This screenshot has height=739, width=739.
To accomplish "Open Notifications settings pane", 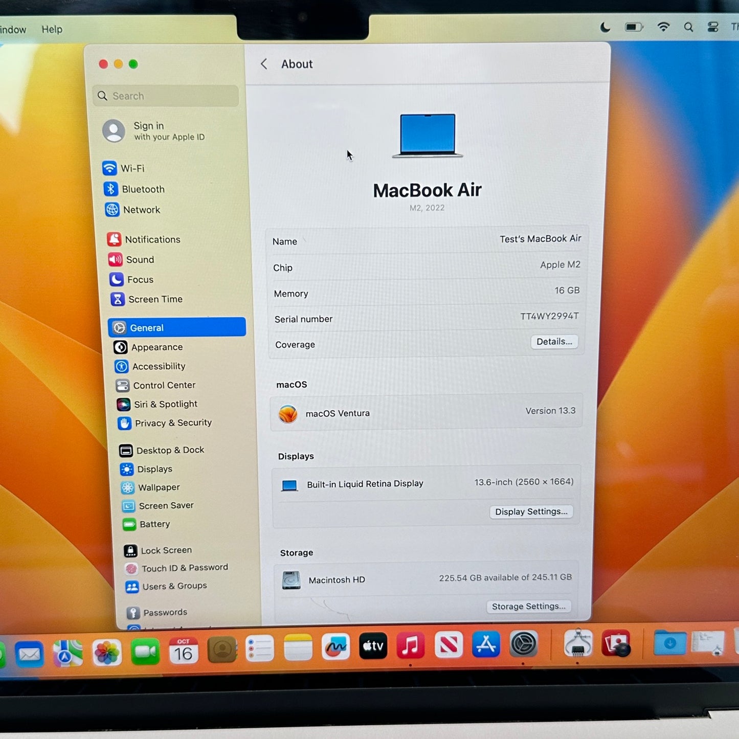I will pyautogui.click(x=152, y=239).
